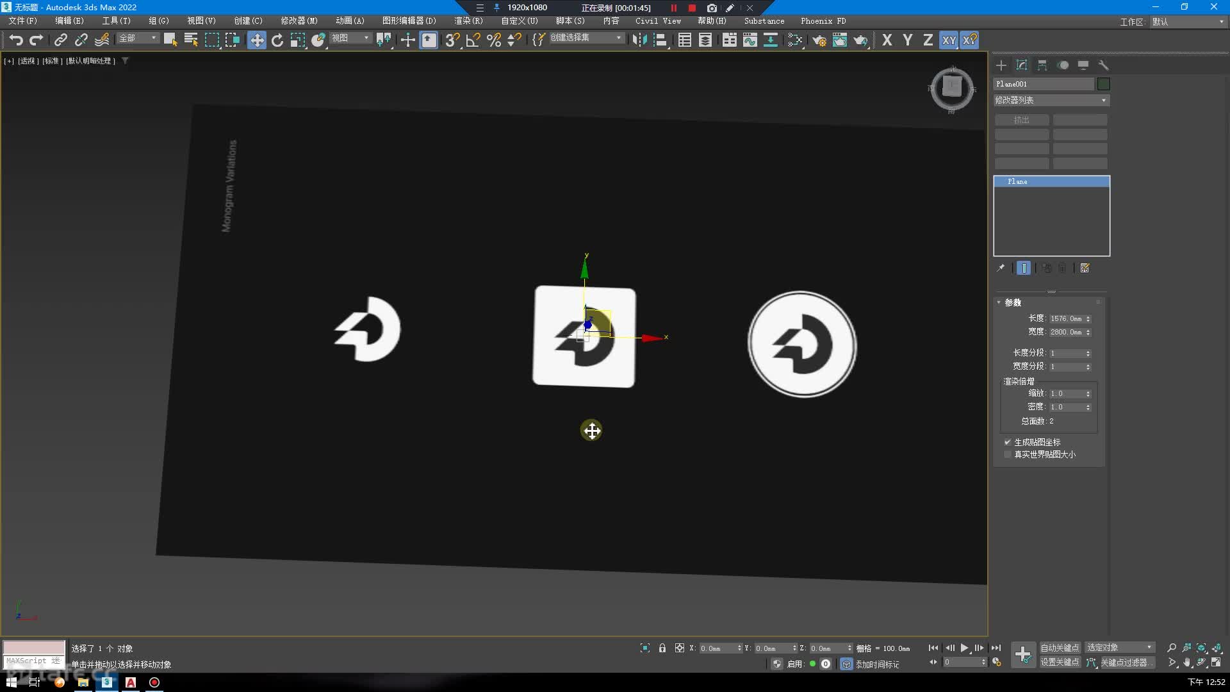Click the Bind to Space Warp icon
Image resolution: width=1230 pixels, height=692 pixels.
click(102, 40)
